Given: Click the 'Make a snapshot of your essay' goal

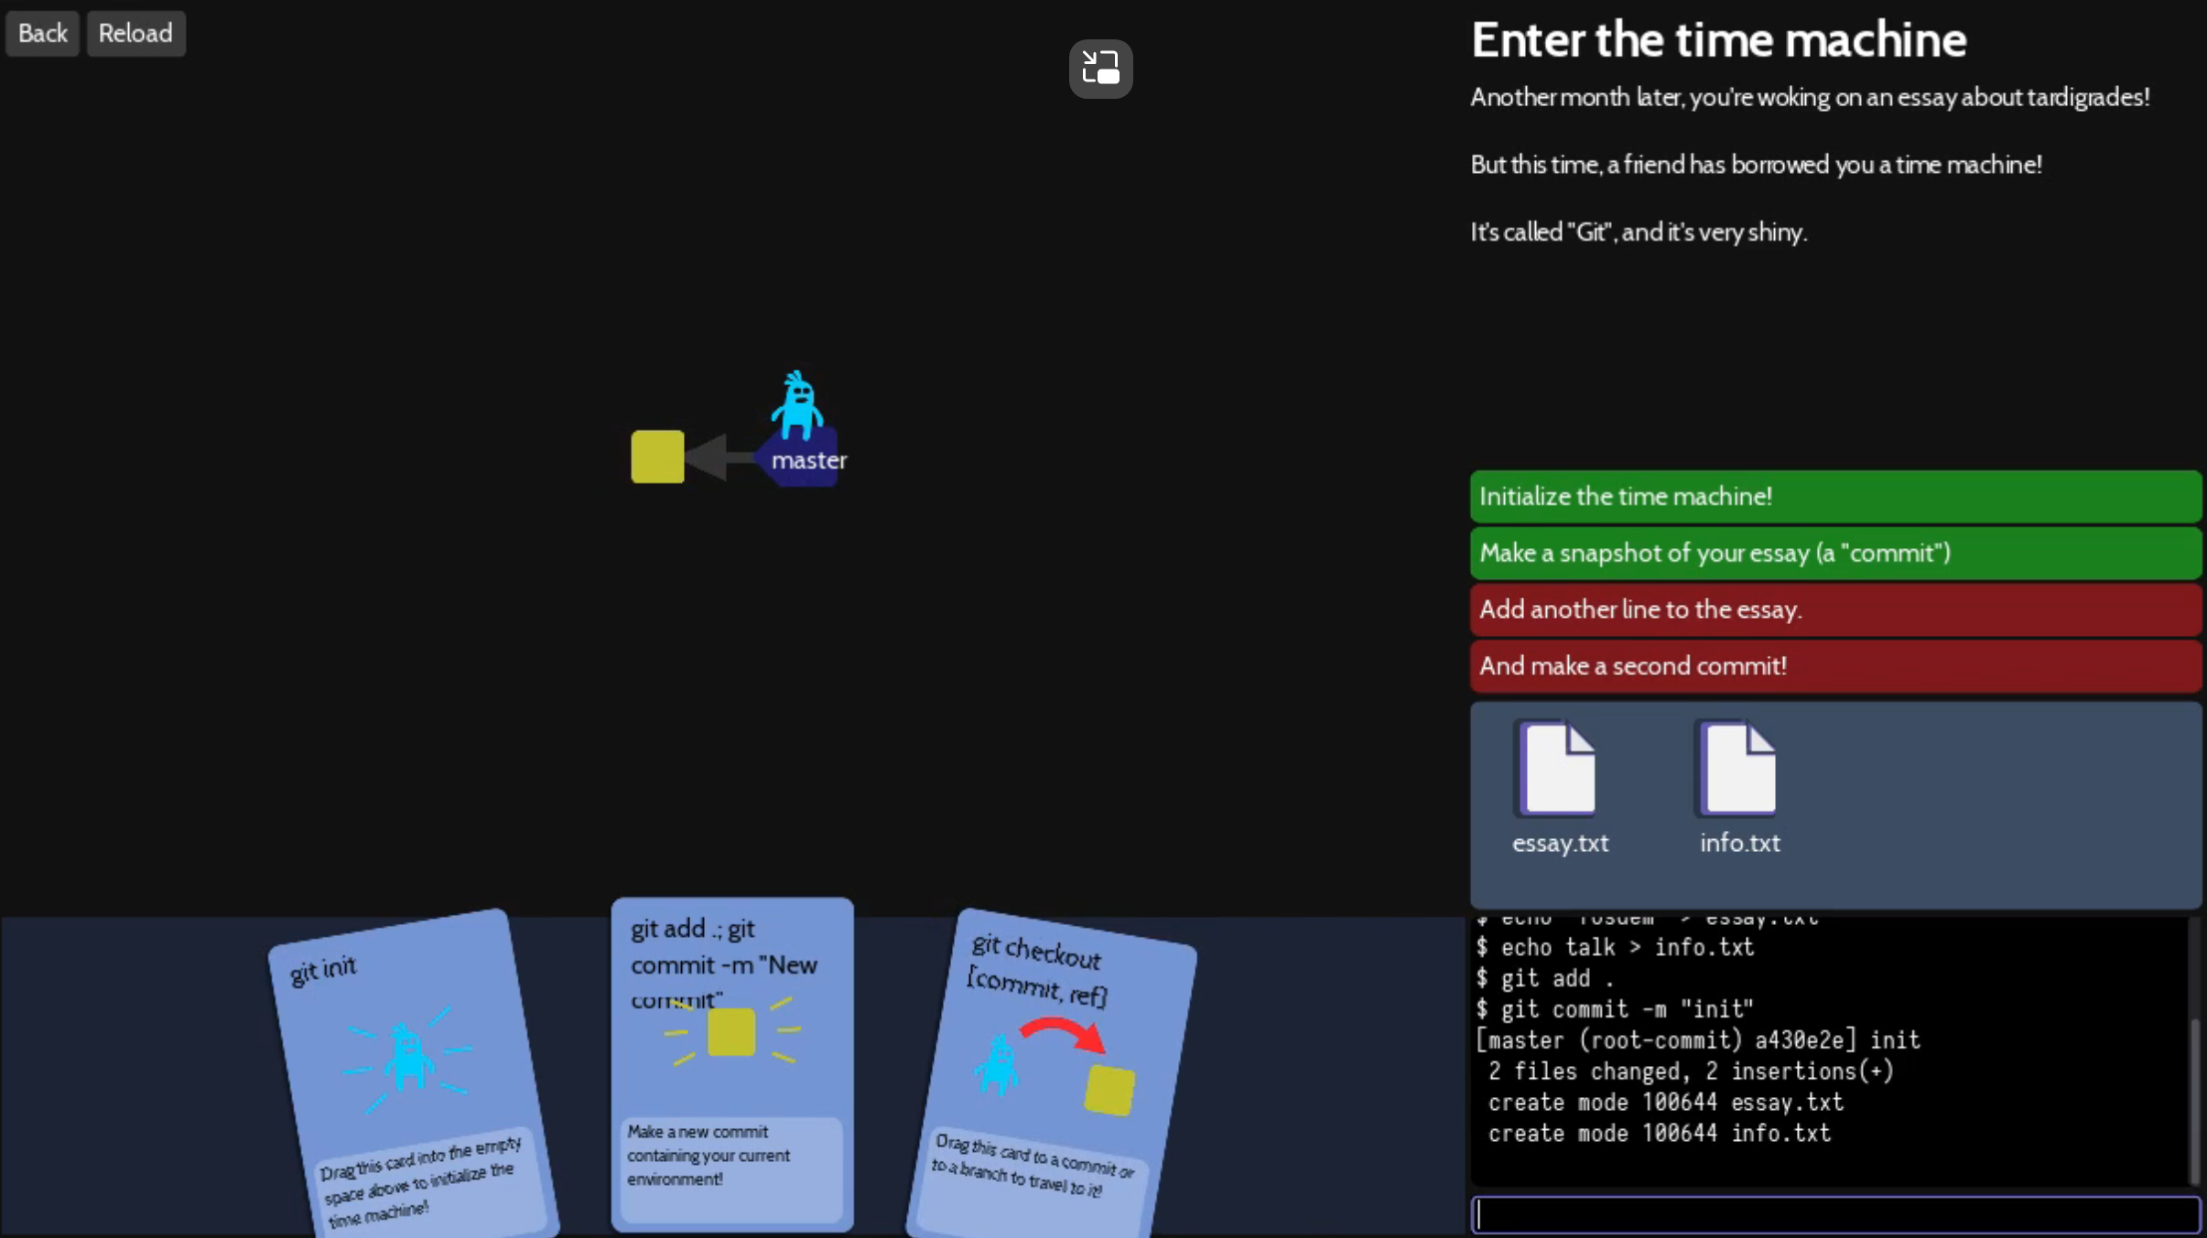Looking at the screenshot, I should point(1834,554).
